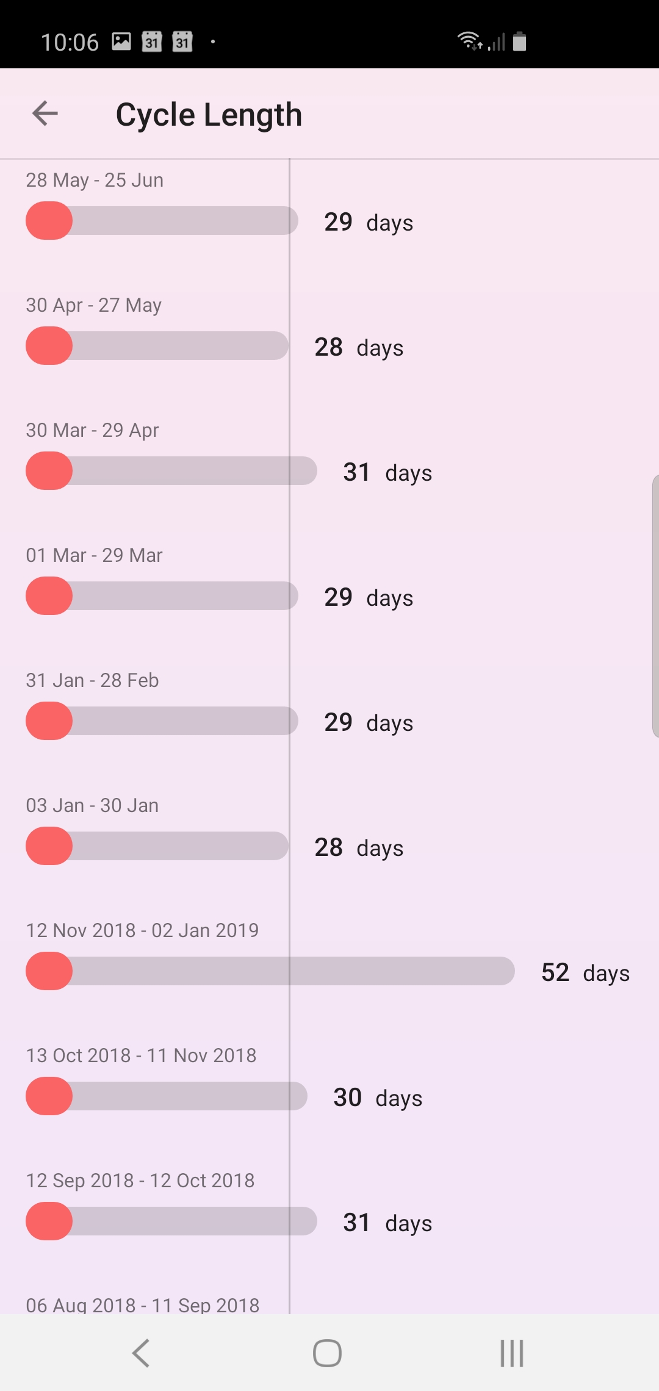Tap the first calendar notification icon
Viewport: 659px width, 1391px height.
[152, 41]
